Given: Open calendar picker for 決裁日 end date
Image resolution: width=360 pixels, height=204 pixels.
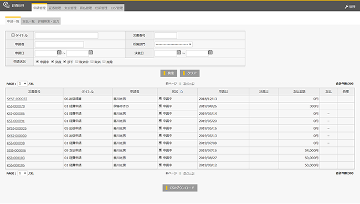Looking at the screenshot, I should tap(210, 52).
